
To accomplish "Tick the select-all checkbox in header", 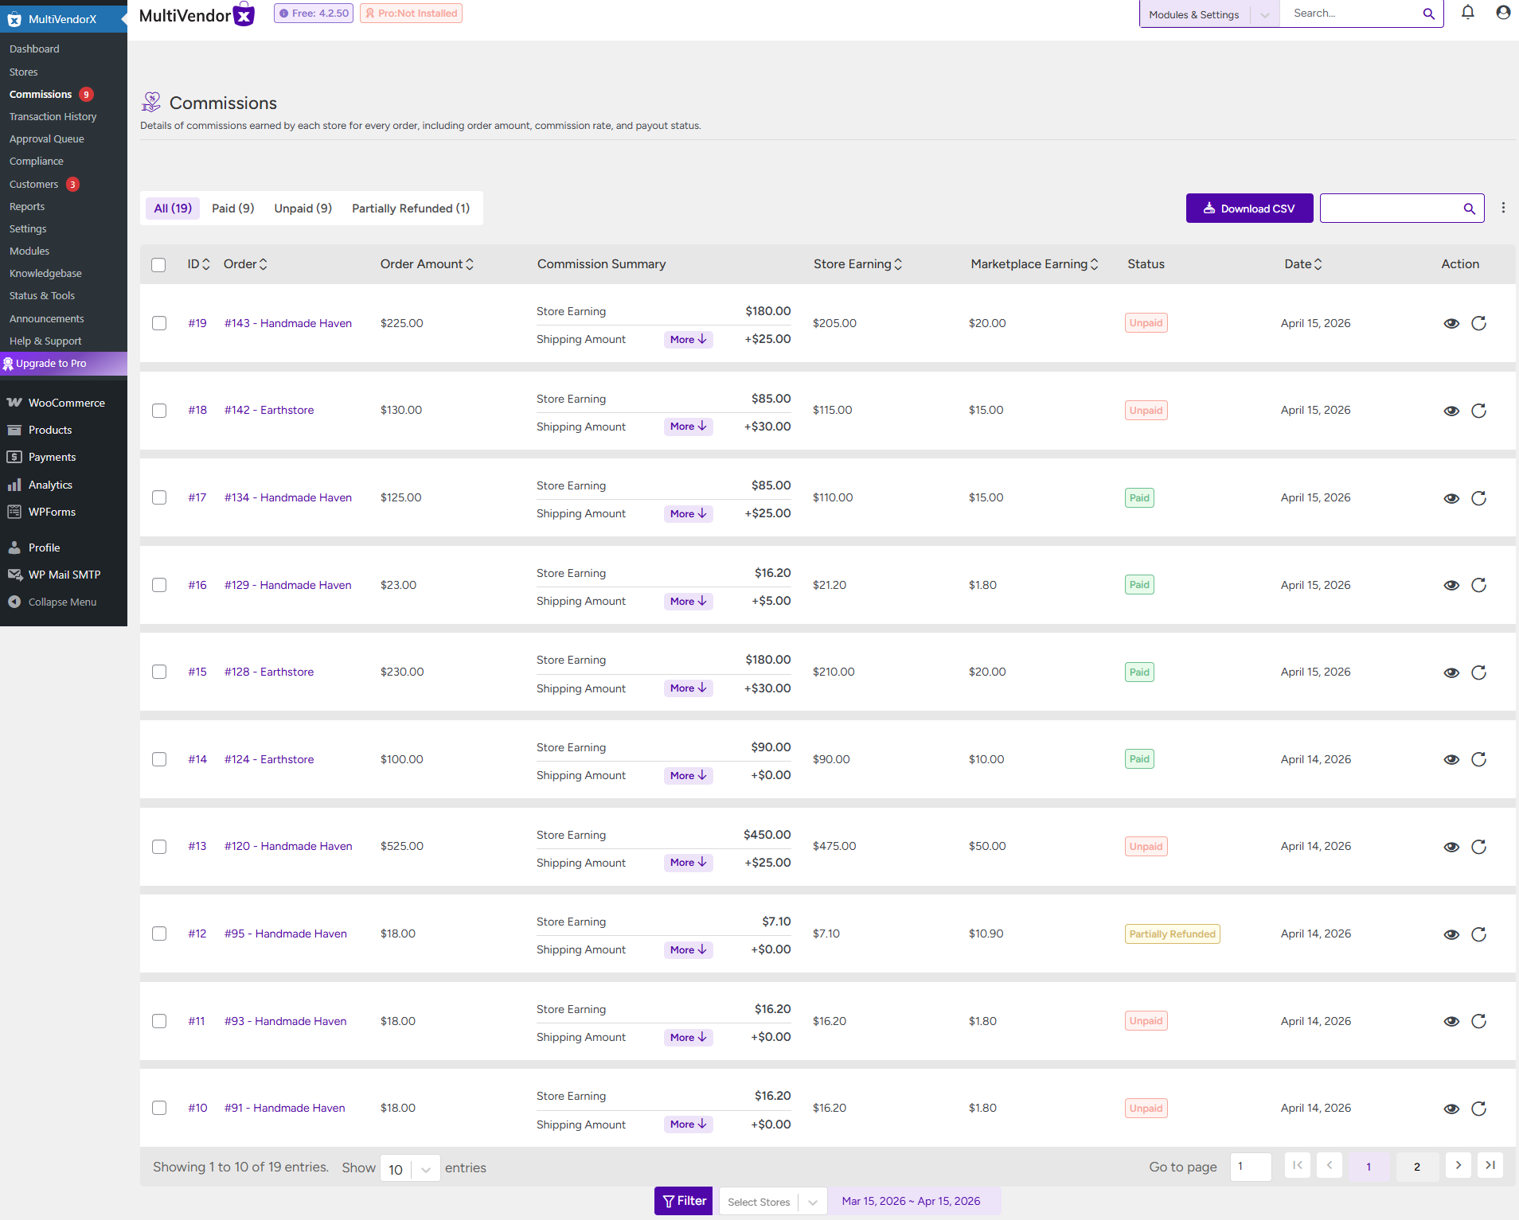I will coord(158,265).
